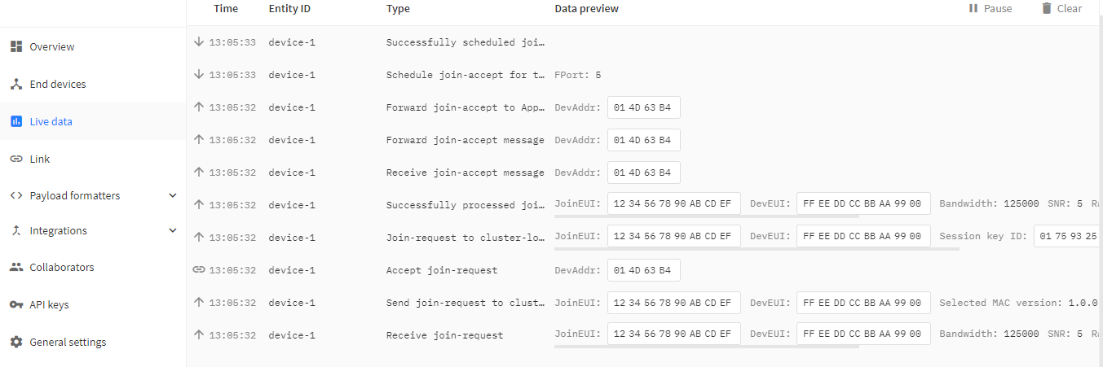This screenshot has width=1103, height=367.
Task: Click the End devices icon
Action: tap(15, 85)
